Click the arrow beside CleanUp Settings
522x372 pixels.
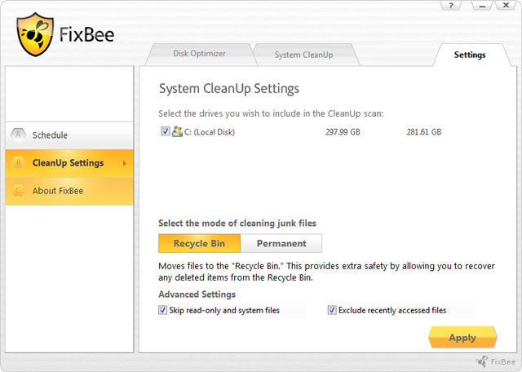pyautogui.click(x=125, y=163)
